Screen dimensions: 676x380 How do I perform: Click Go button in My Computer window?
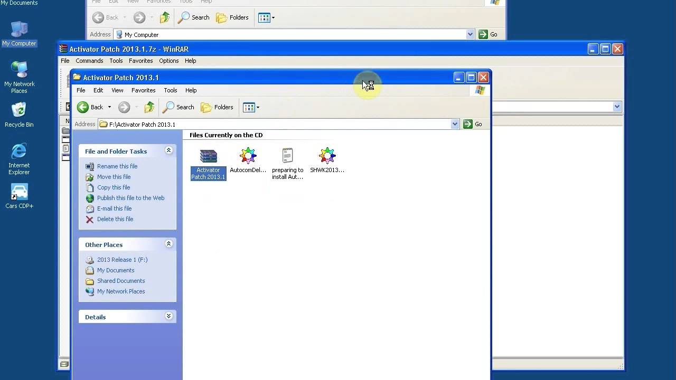pos(488,34)
